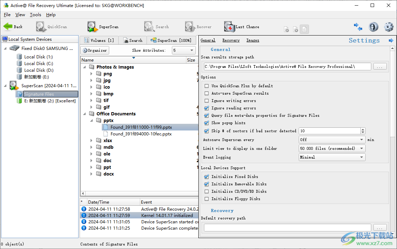Click the scan results storage path field
This screenshot has height=249, width=397.
coord(287,66)
